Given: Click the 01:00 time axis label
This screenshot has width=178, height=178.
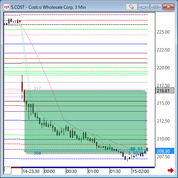Looking at the screenshot, I should click(x=94, y=171).
